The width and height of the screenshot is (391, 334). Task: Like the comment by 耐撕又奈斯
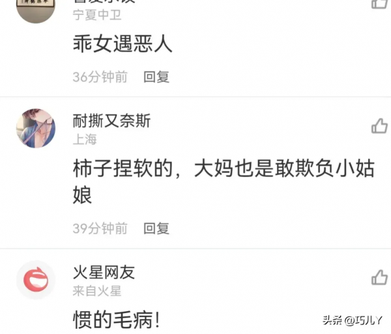pos(379,125)
